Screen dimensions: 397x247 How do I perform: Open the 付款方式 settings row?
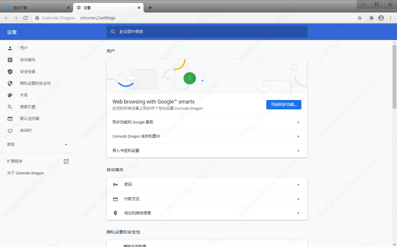click(207, 199)
